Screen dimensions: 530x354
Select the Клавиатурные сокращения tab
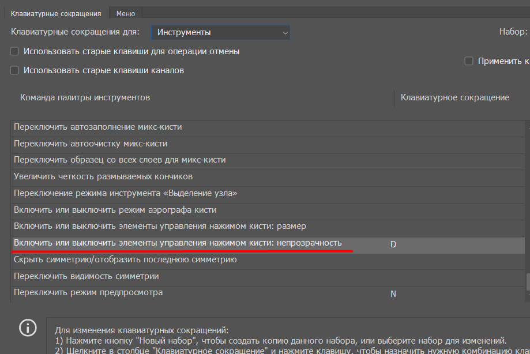click(x=56, y=13)
